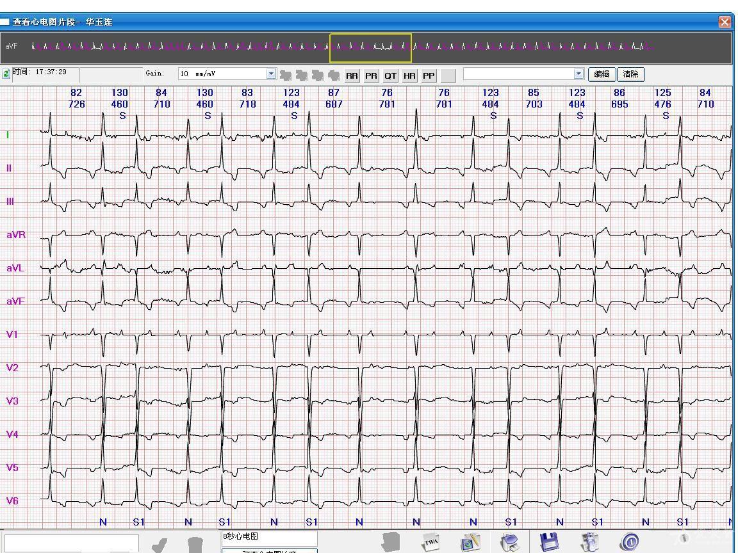Expand the empty combo box left of 编辑

tap(578, 74)
